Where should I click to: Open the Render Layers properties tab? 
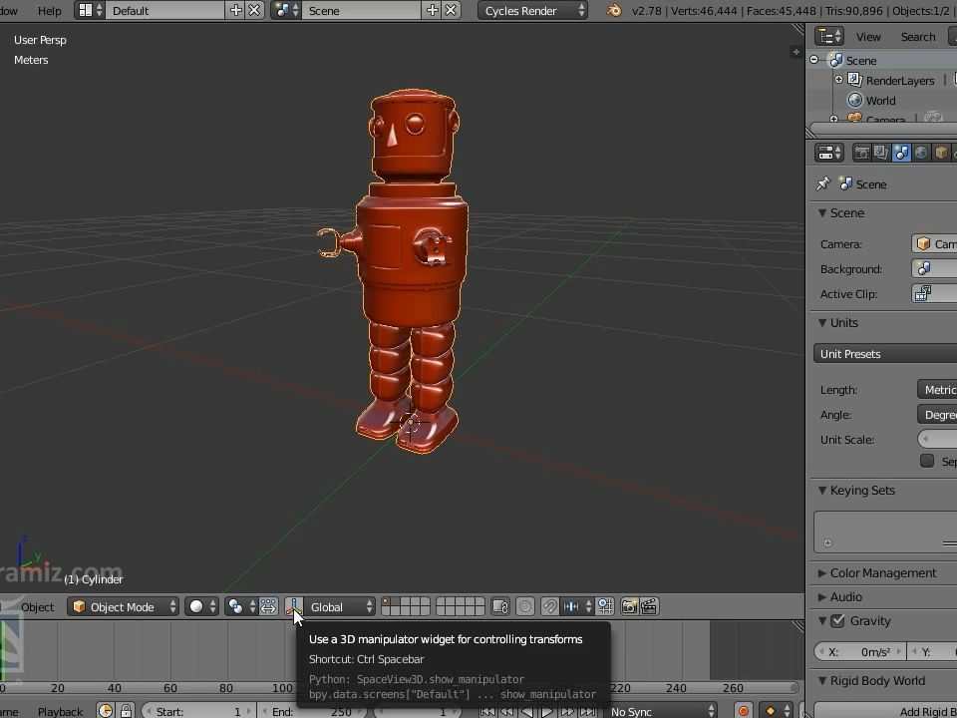[880, 153]
